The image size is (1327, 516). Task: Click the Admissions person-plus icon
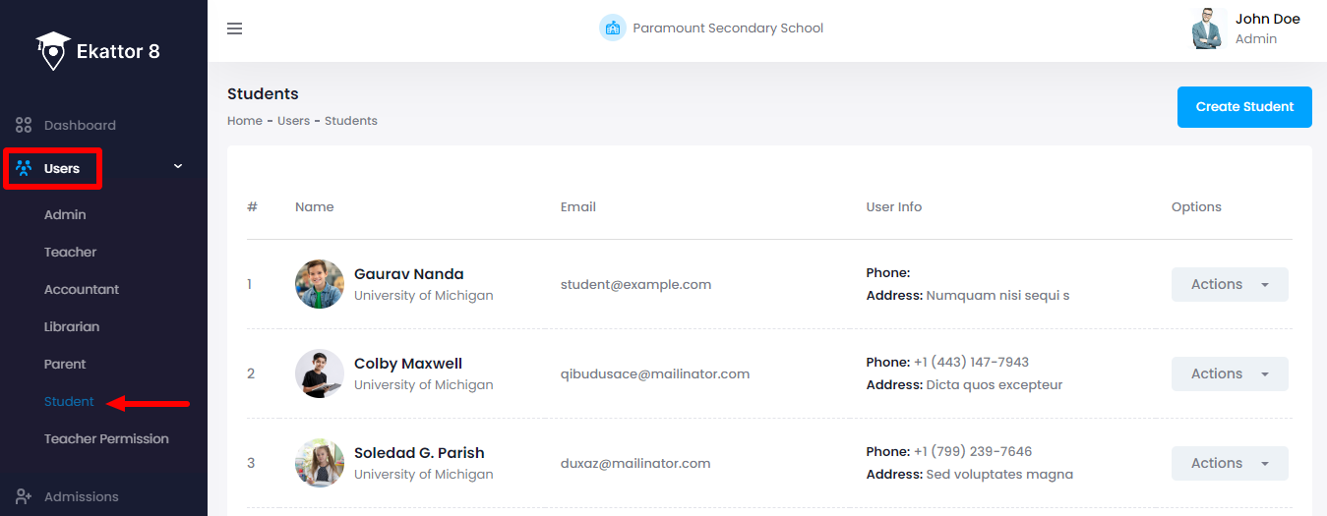point(24,496)
